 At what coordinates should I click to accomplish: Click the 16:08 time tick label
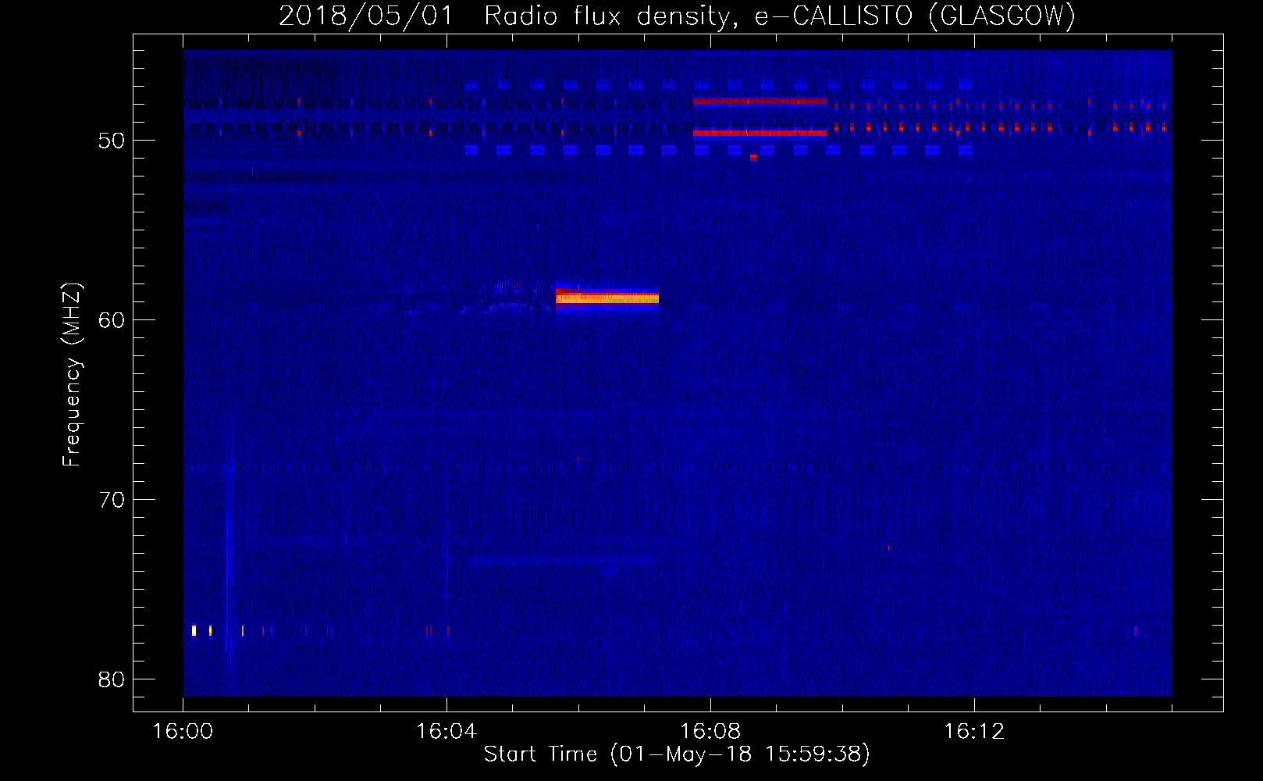(x=710, y=731)
